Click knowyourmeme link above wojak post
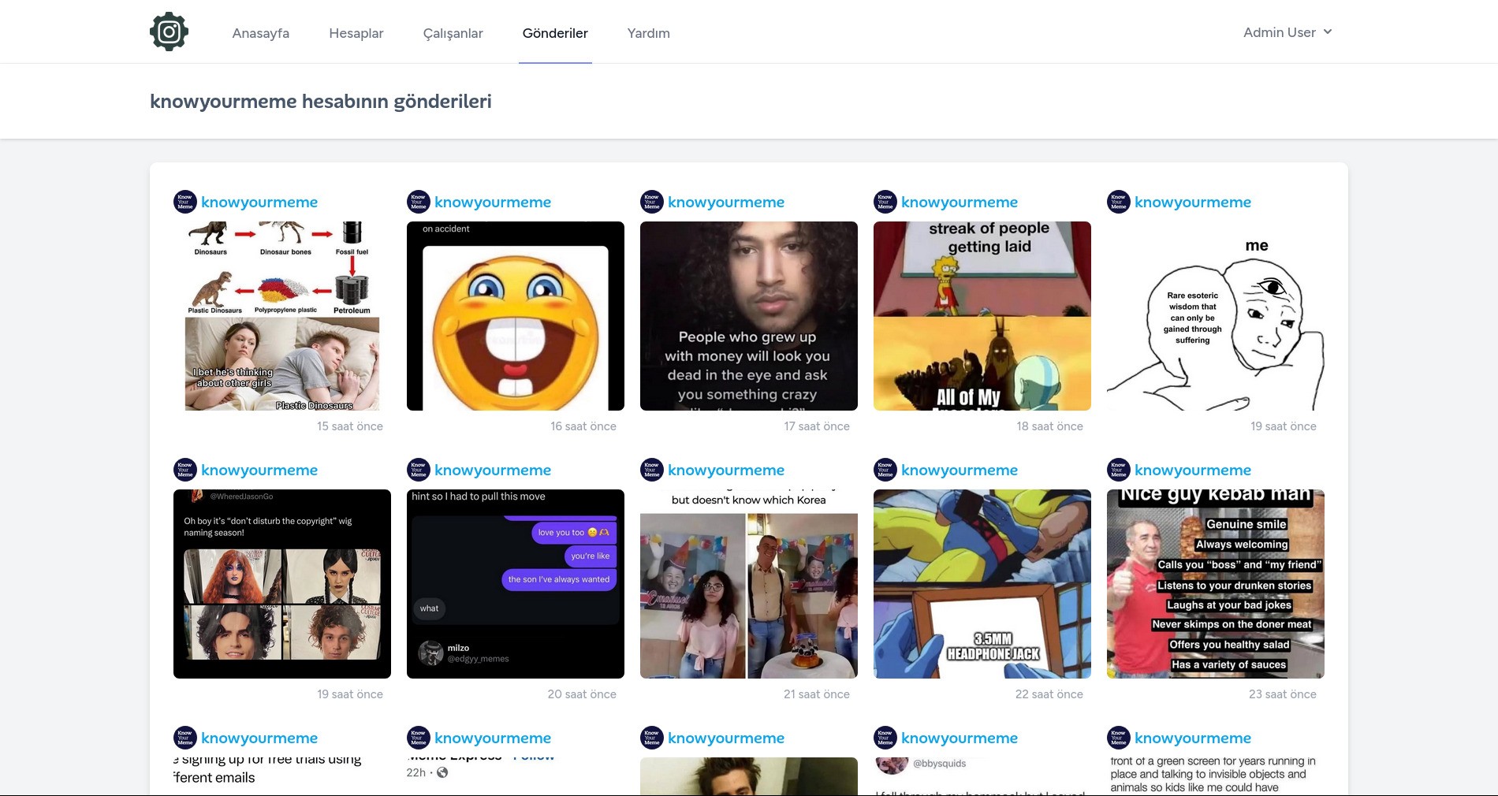 [x=1192, y=202]
